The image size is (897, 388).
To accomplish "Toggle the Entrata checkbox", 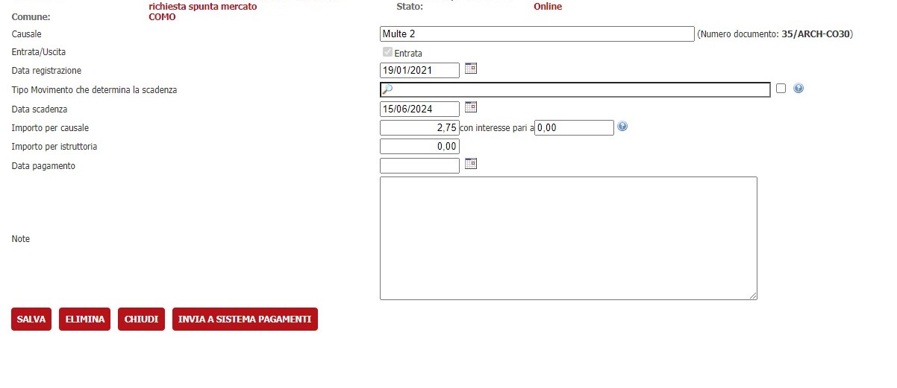I will pyautogui.click(x=387, y=53).
